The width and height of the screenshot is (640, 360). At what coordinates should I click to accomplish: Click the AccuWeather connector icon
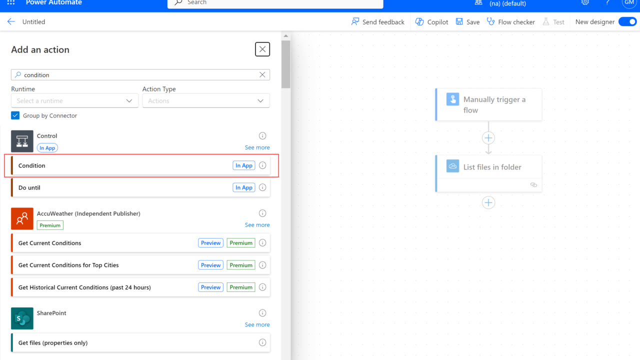[x=22, y=218]
